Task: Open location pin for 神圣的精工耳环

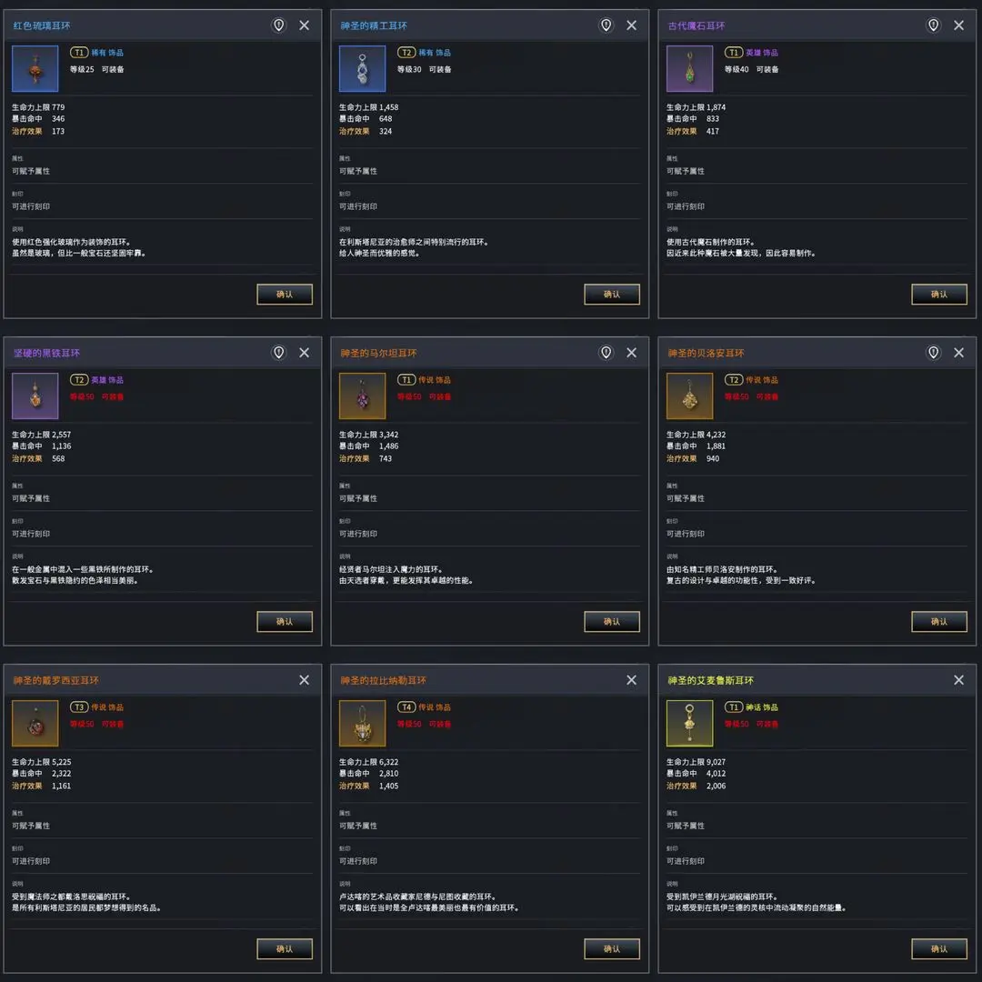Action: tap(606, 25)
